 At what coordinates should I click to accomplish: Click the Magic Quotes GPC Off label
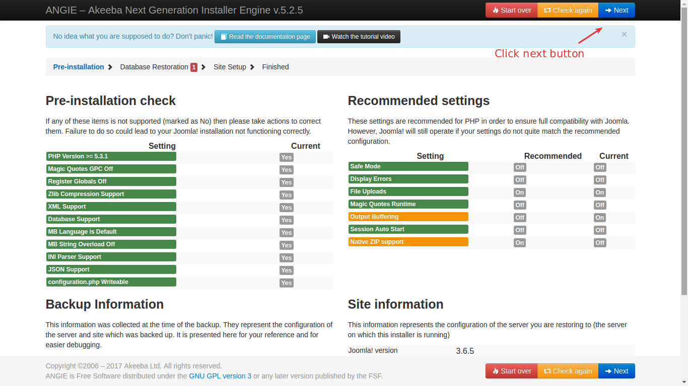pyautogui.click(x=111, y=169)
